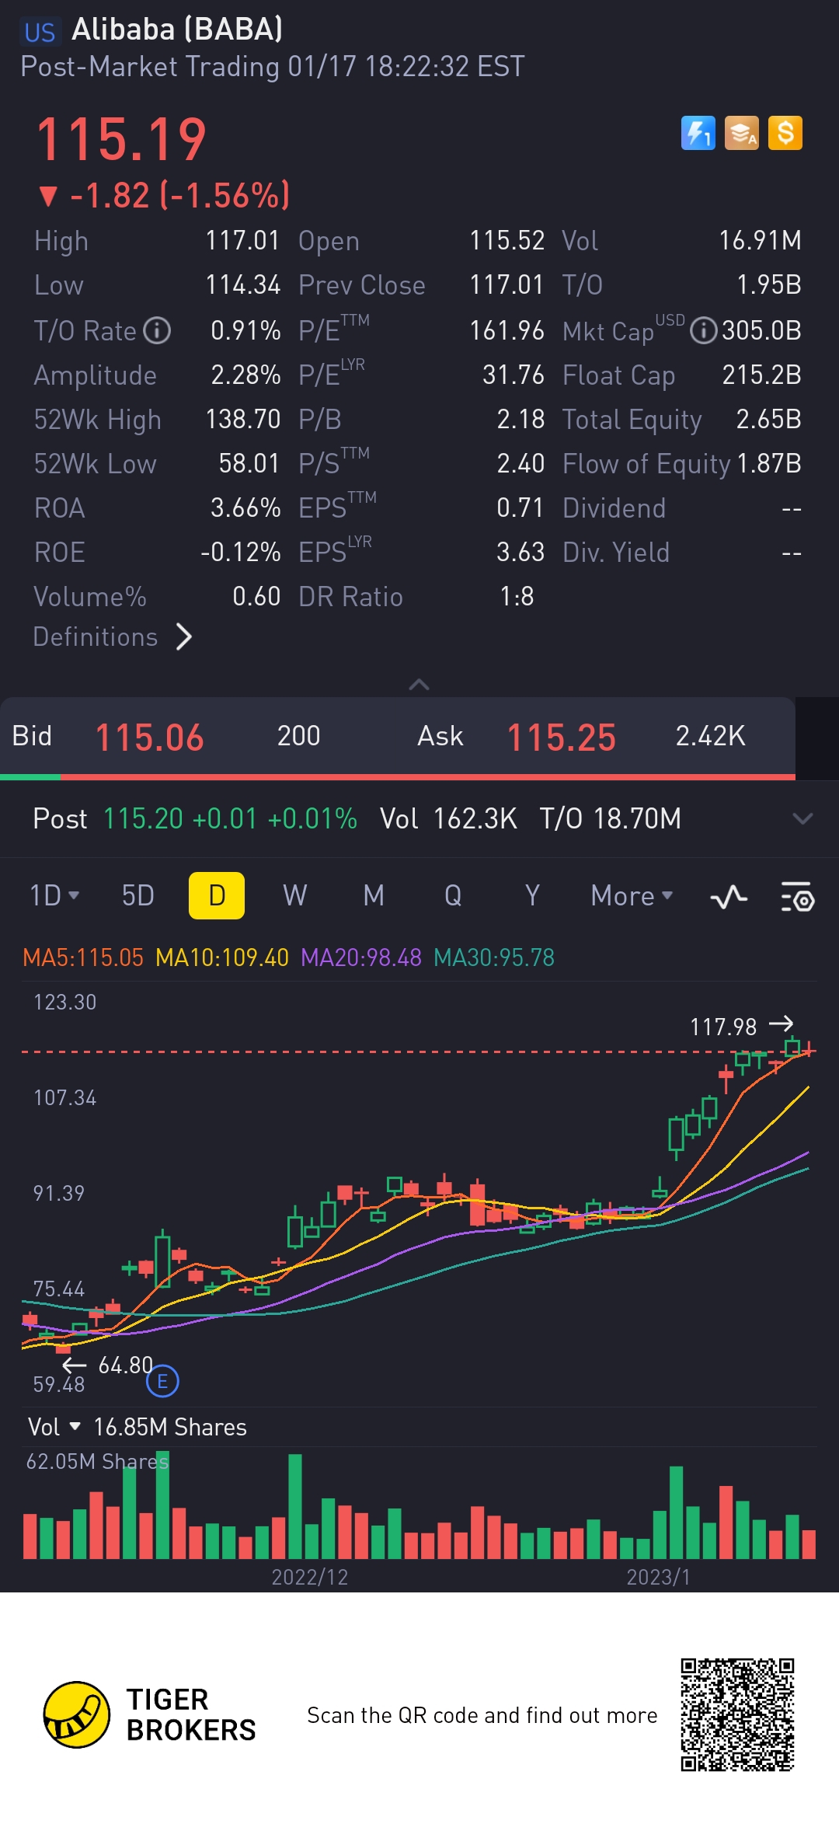Tap the orange stacked-coins badge icon
This screenshot has height=1838, width=839.
pos(741,133)
